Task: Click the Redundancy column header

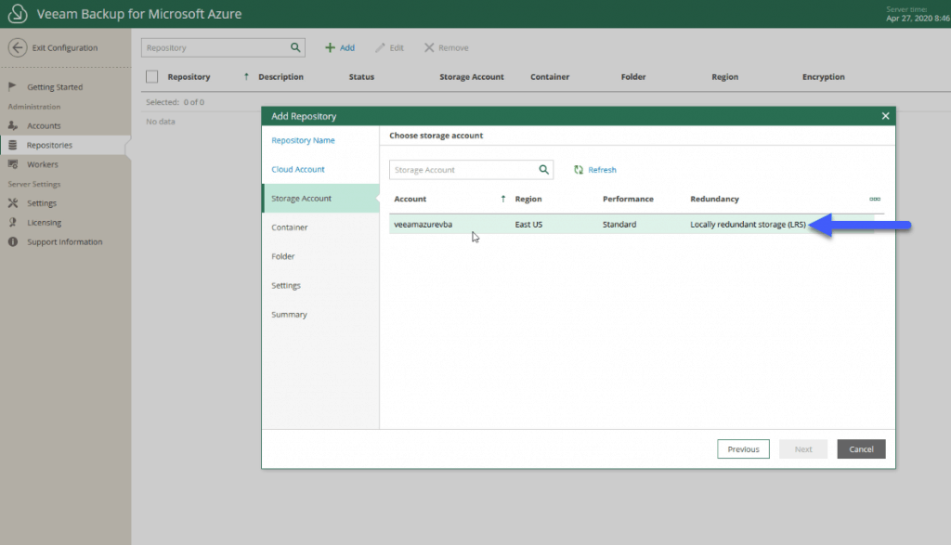Action: pyautogui.click(x=714, y=199)
